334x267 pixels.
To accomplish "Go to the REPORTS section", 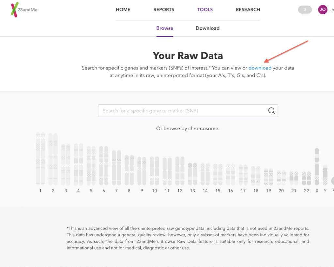I will click(x=164, y=9).
